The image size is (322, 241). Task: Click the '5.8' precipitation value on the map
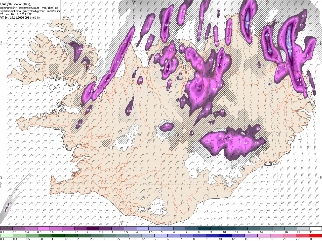(x=247, y=23)
